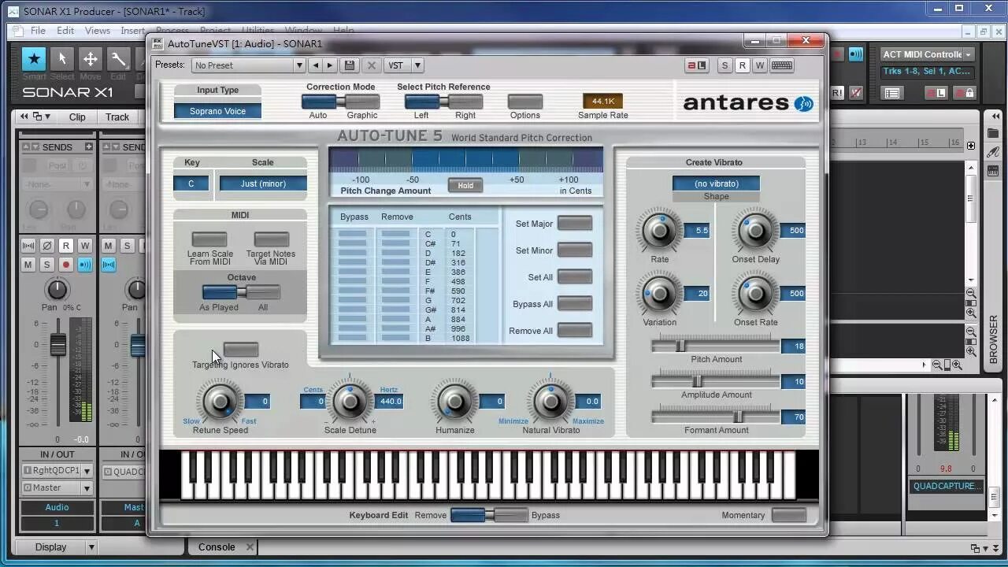
Task: Click Bypass All button
Action: pos(575,304)
